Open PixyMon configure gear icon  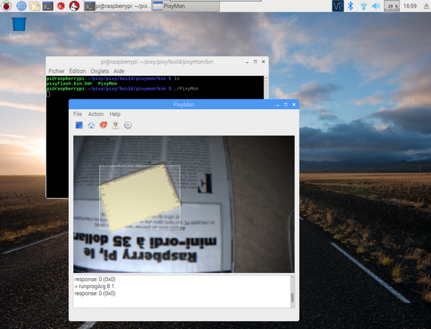point(128,125)
